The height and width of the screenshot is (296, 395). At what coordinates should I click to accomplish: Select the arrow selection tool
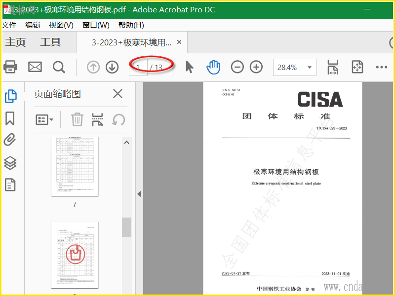(x=190, y=67)
